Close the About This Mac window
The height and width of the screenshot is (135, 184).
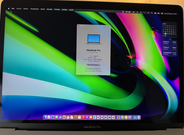(78, 26)
